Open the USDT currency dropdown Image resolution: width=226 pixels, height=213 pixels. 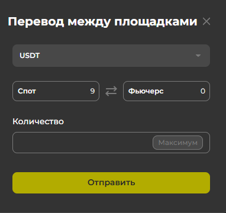point(111,56)
